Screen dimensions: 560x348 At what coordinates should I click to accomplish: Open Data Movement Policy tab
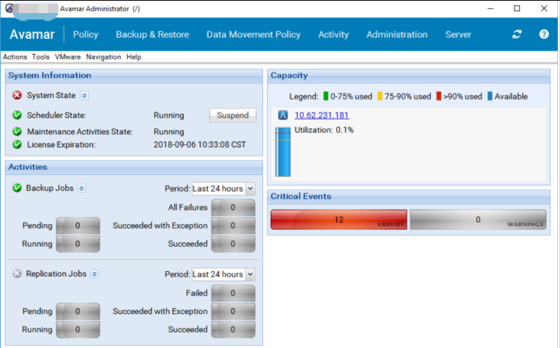click(x=253, y=35)
